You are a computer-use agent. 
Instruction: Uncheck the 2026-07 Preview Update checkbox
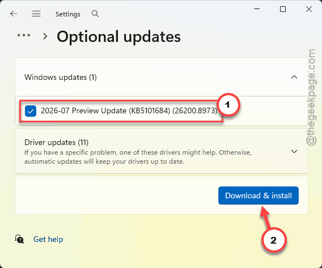(x=31, y=111)
